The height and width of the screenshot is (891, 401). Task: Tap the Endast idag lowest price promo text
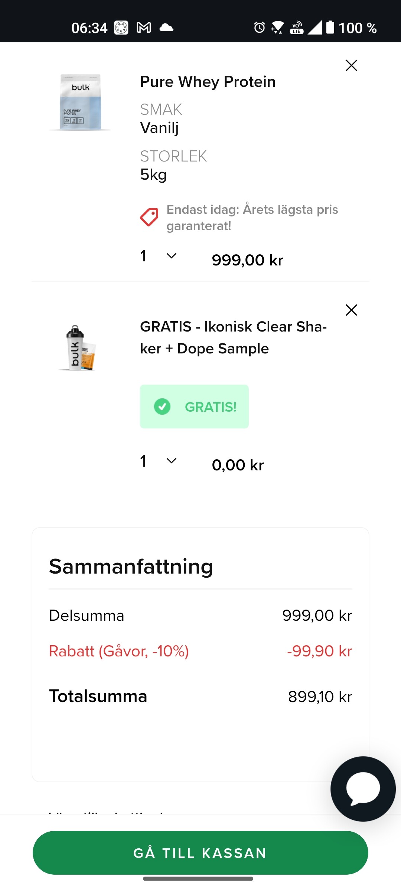(252, 218)
